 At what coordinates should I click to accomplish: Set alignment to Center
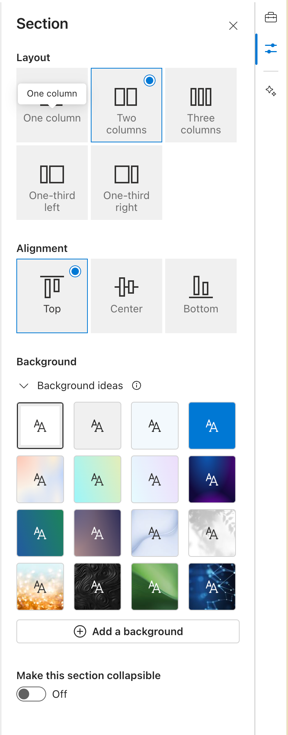coord(127,296)
